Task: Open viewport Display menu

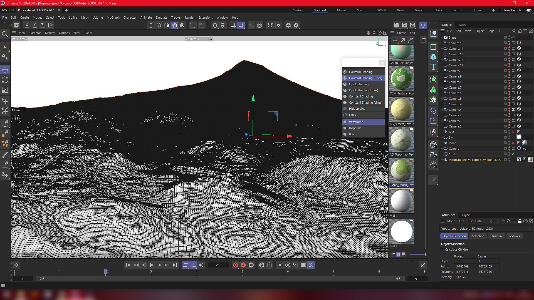Action: (50, 33)
